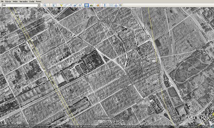214x128 pixels.
Task: Toggle the sidebar panel icon
Action: coord(54,5)
